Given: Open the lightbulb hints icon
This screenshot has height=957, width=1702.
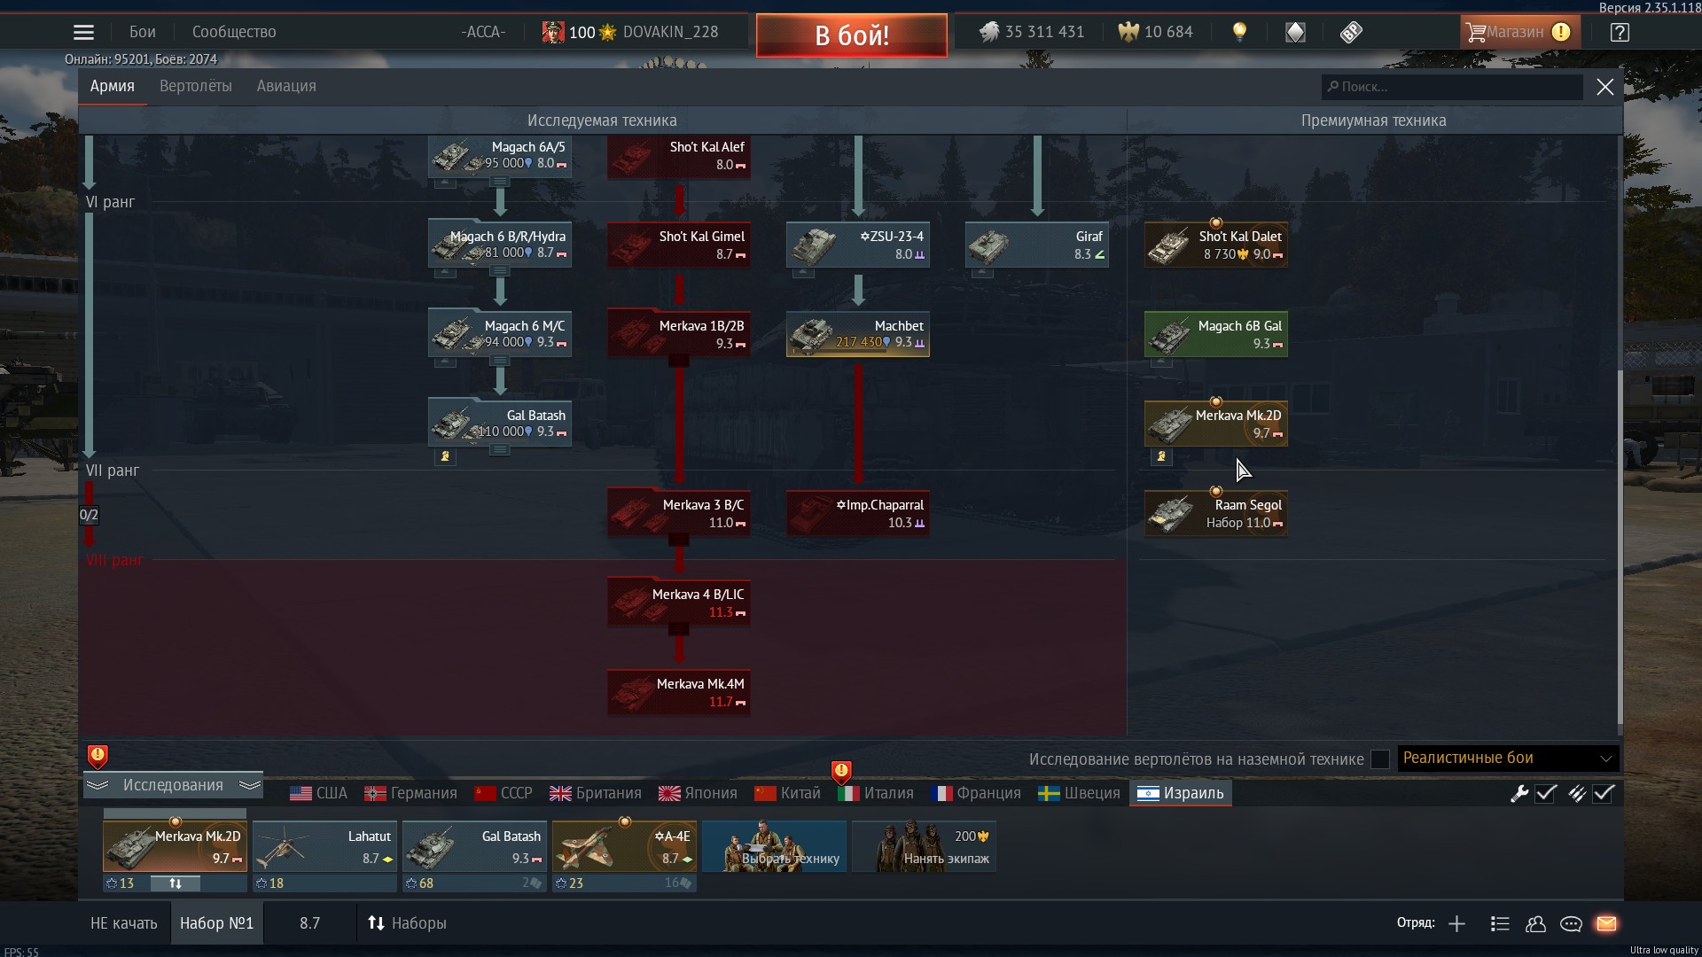Looking at the screenshot, I should pyautogui.click(x=1239, y=33).
